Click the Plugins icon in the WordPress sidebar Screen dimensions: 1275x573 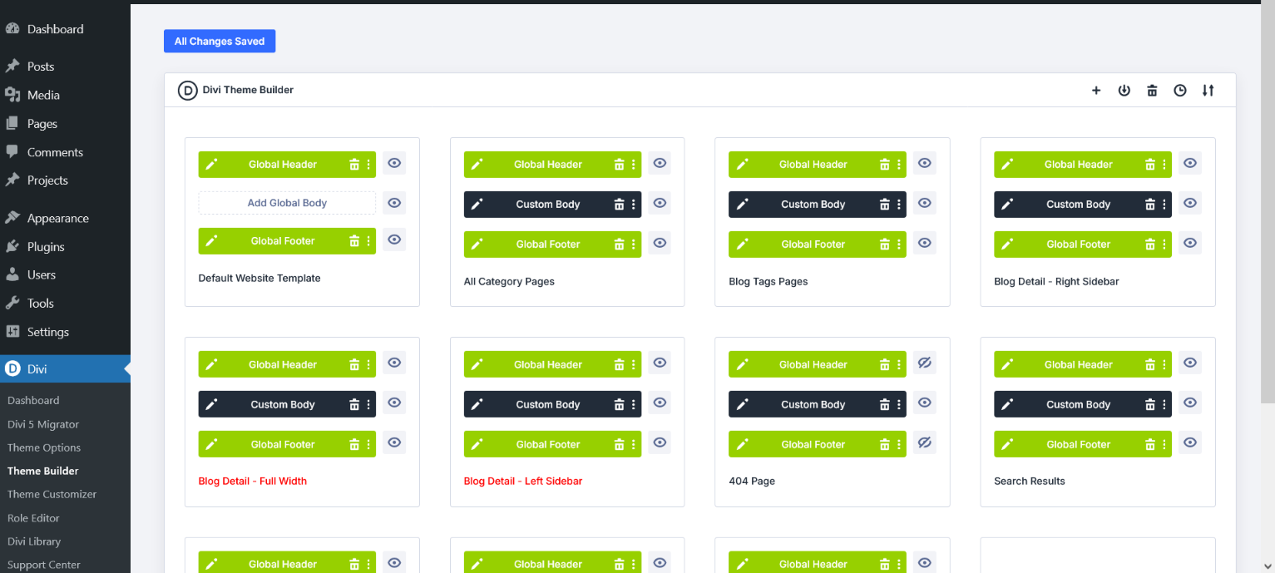[x=12, y=247]
